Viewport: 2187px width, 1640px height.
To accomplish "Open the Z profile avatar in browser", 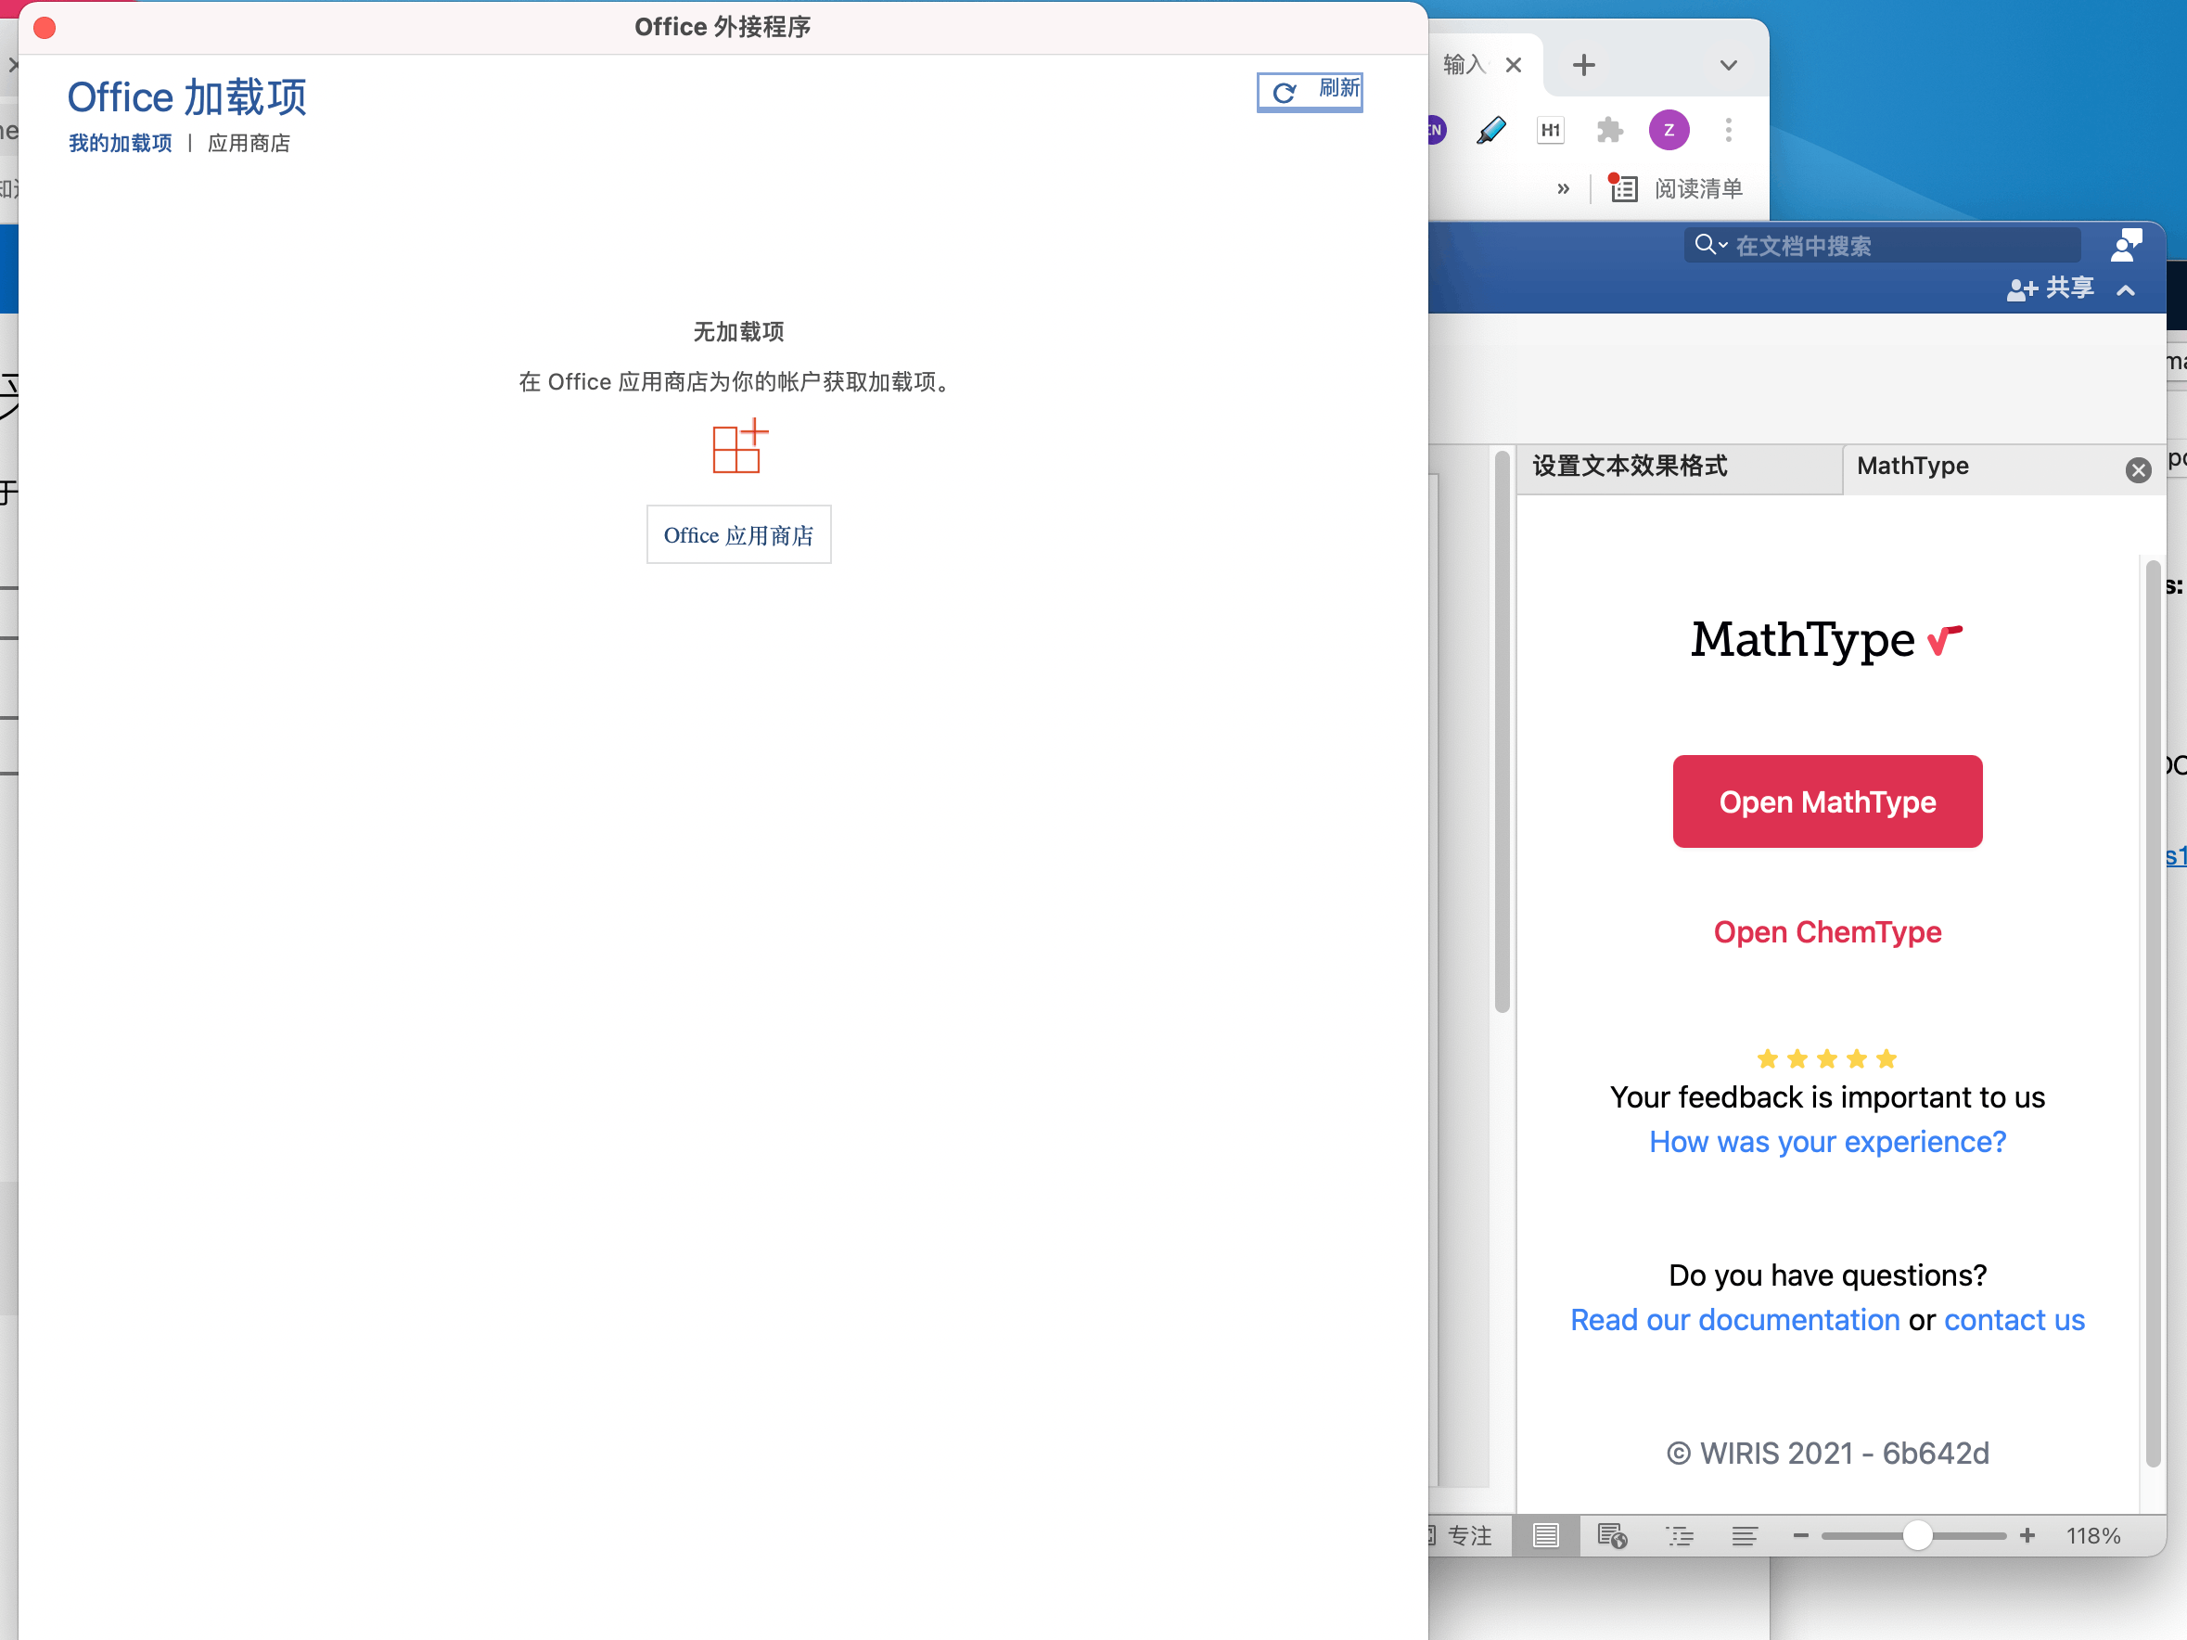I will [x=1669, y=130].
